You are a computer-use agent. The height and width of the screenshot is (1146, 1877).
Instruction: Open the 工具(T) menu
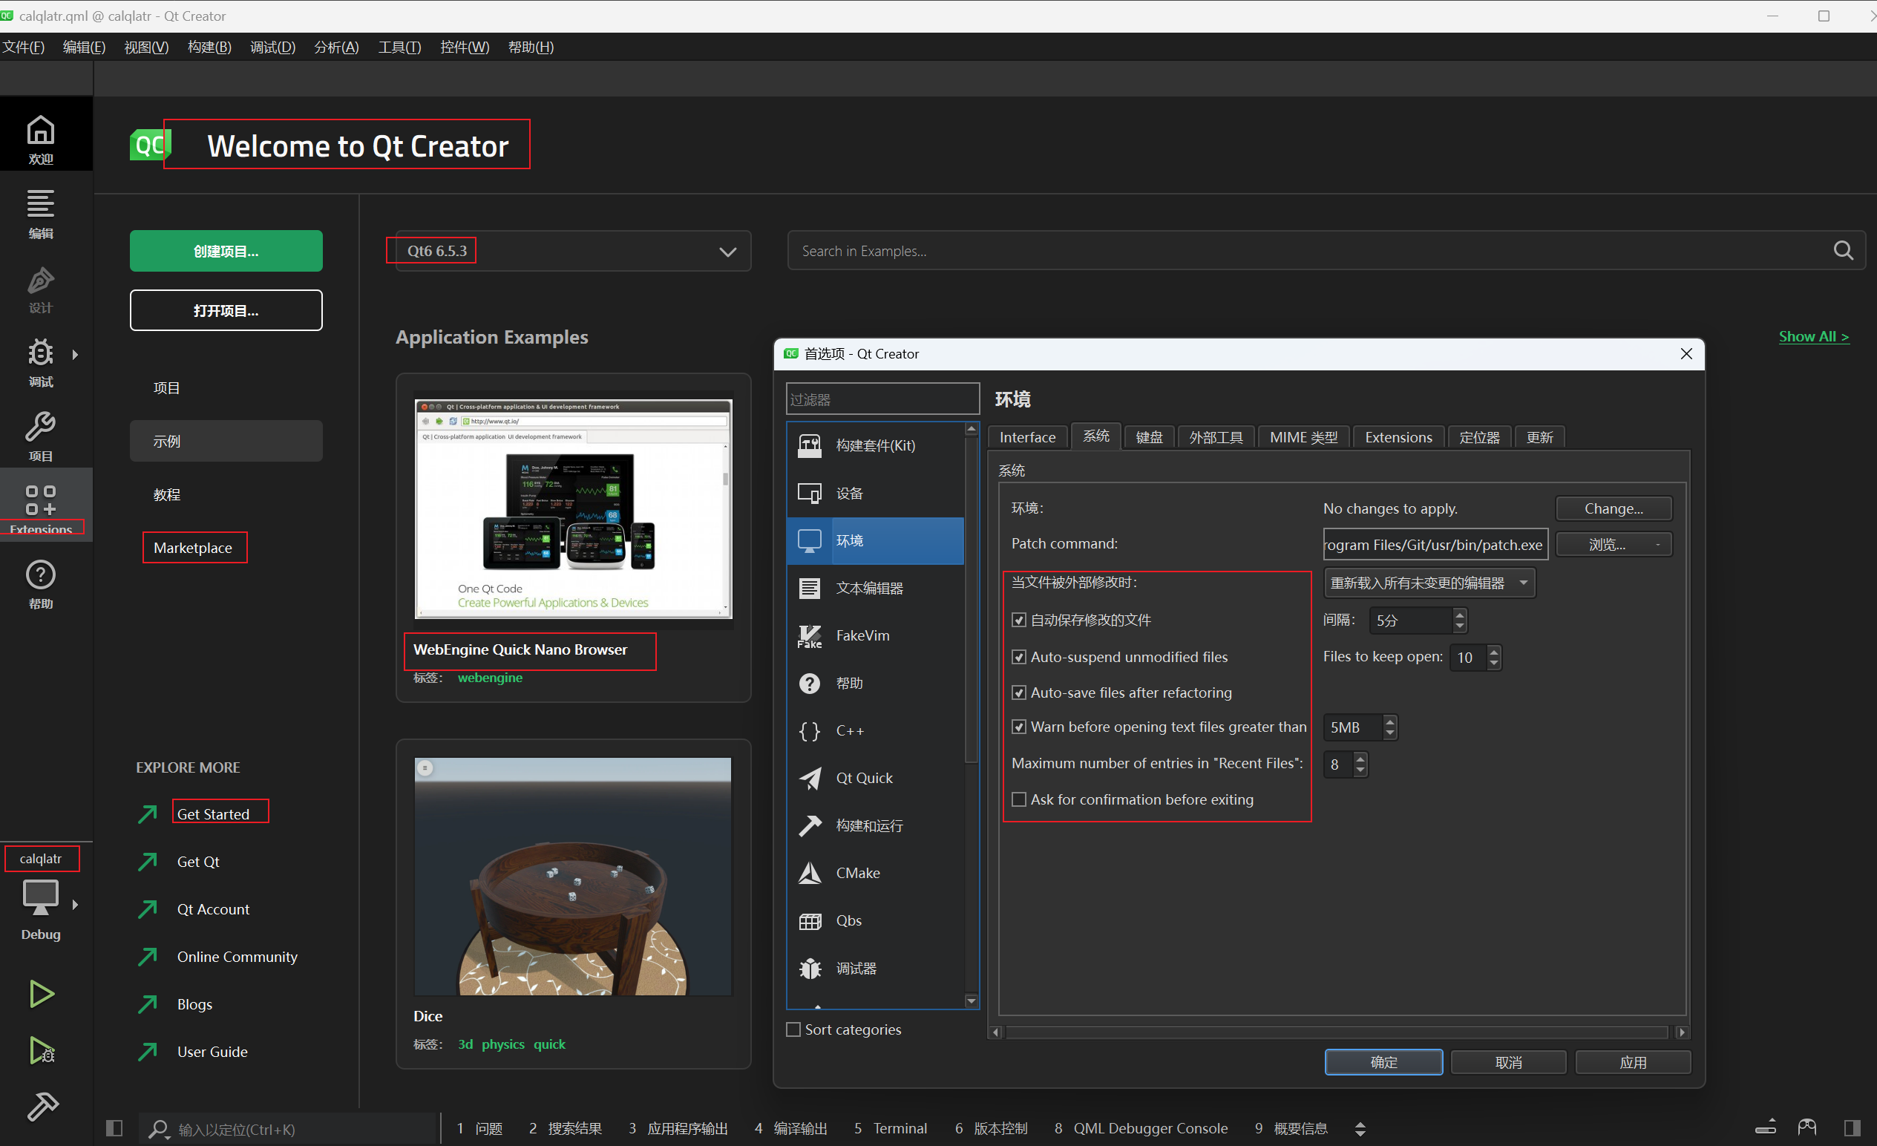tap(399, 48)
